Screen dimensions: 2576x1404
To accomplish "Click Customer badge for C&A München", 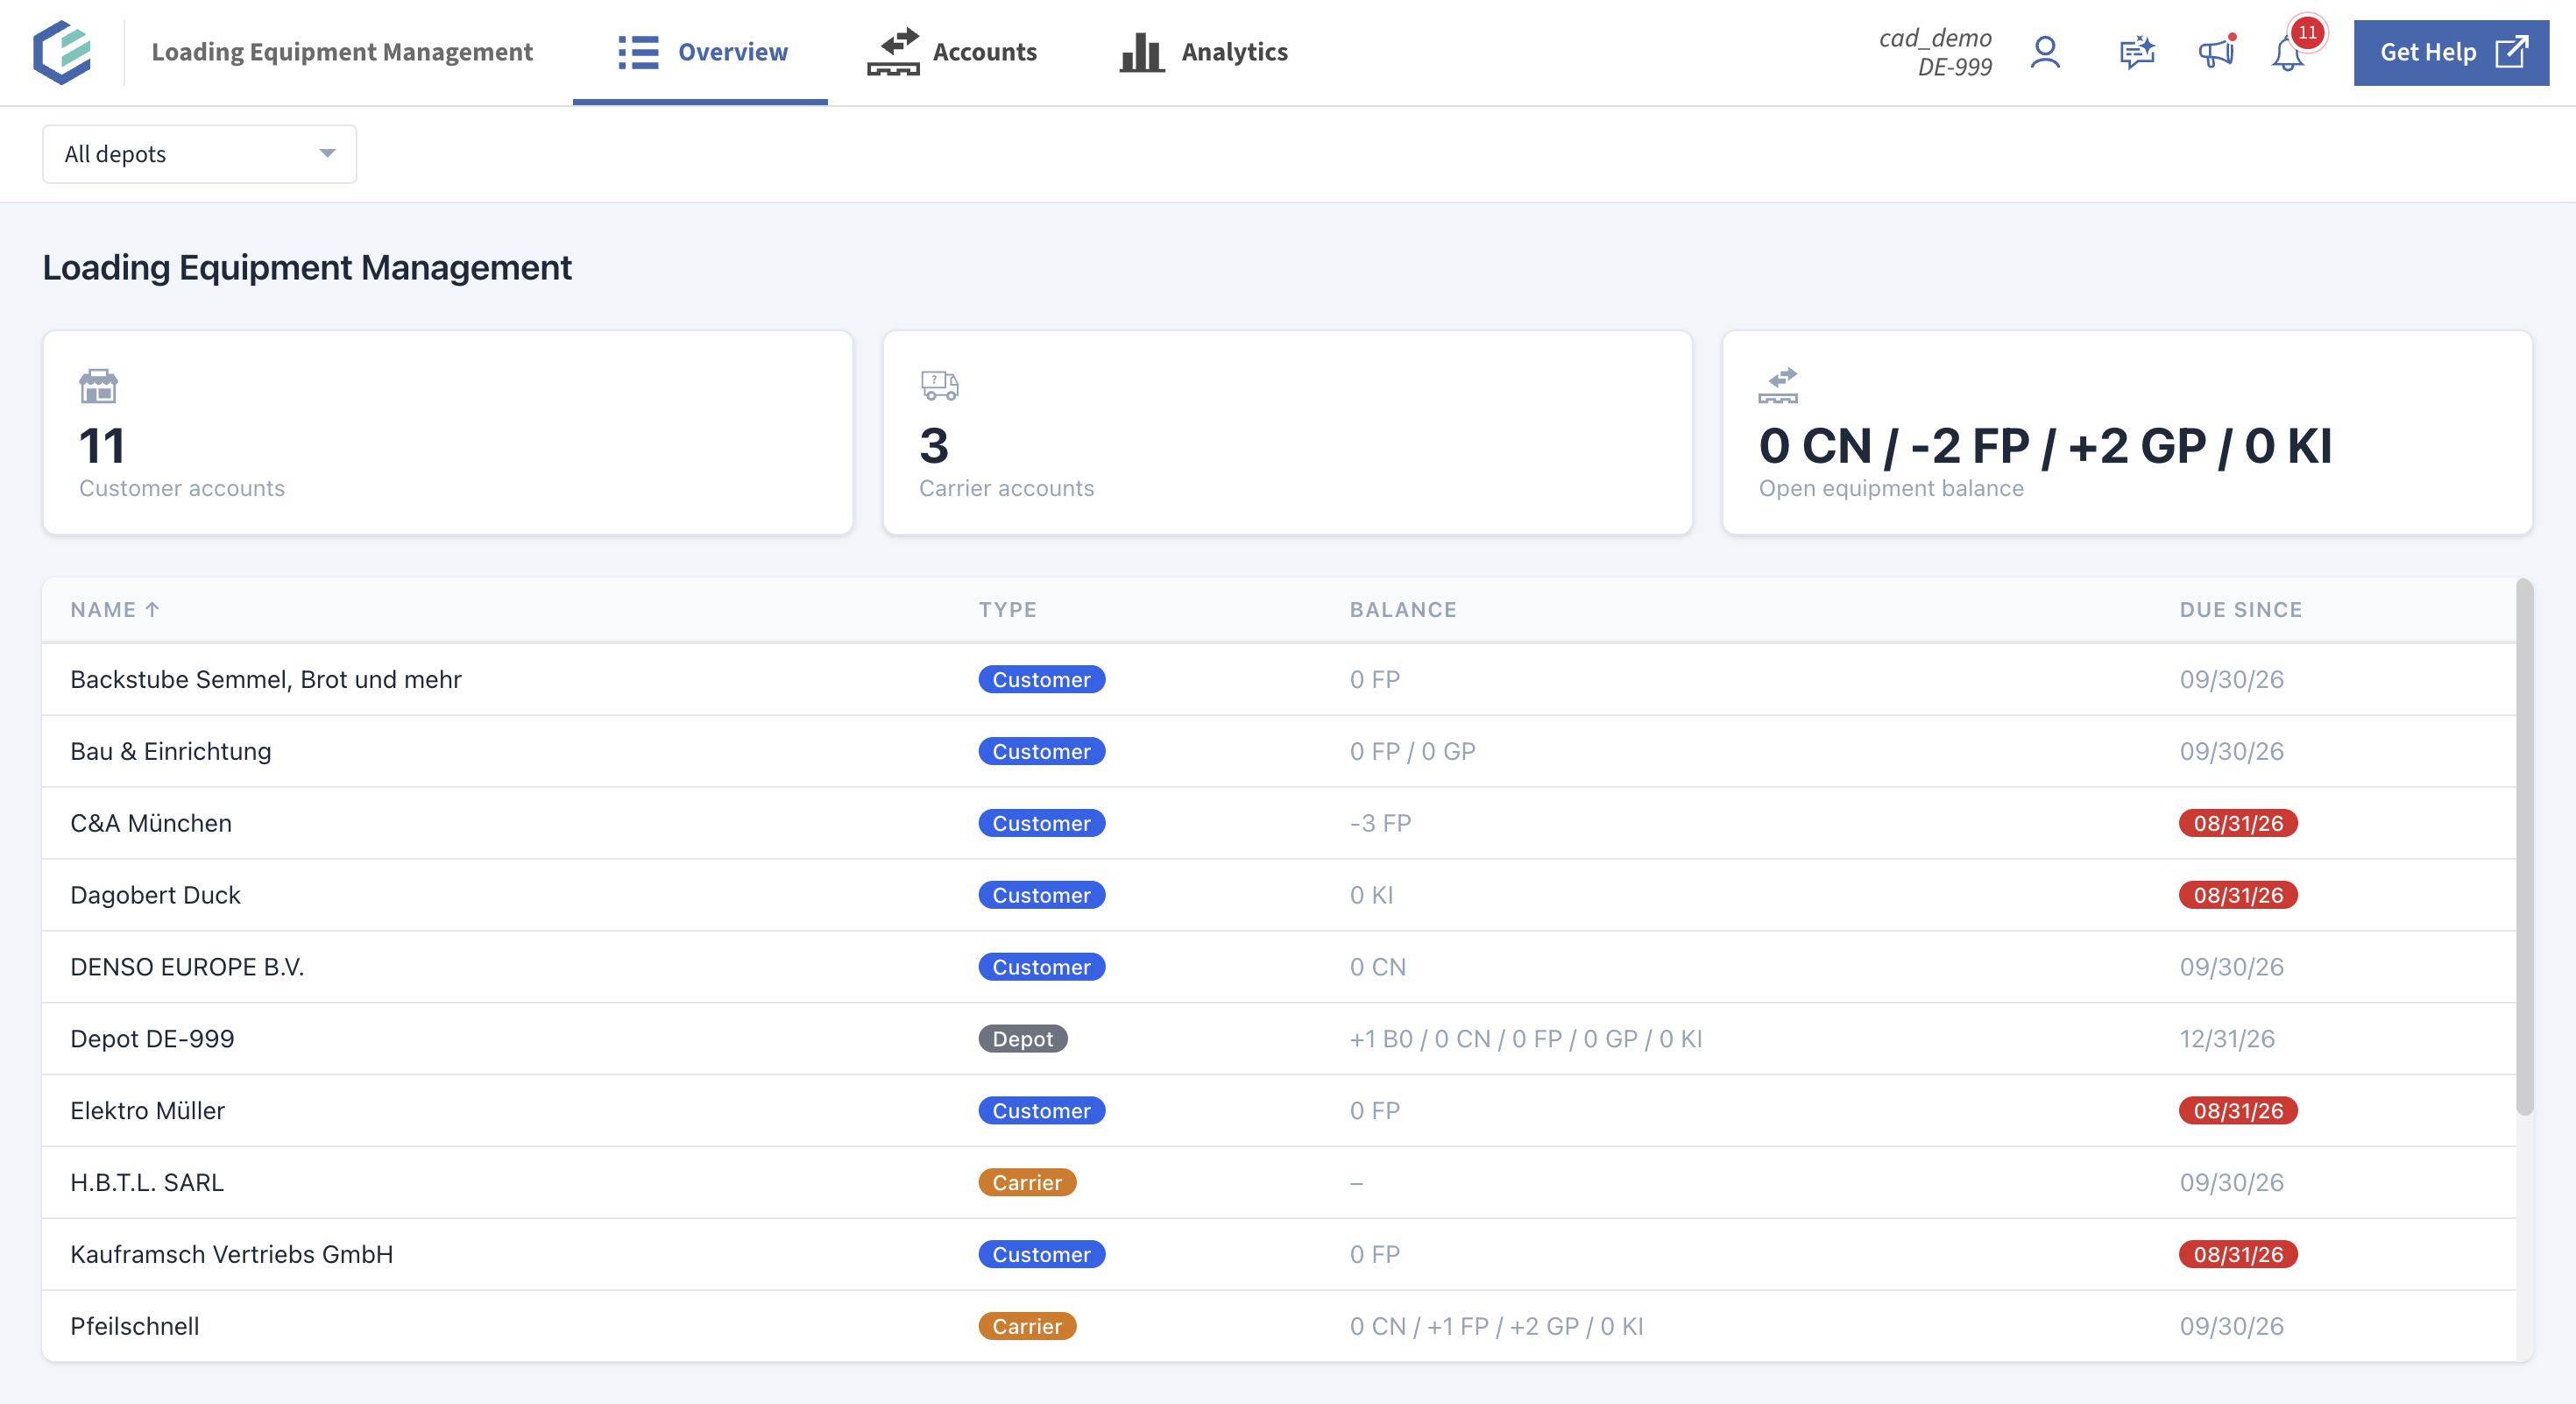I will 1041,823.
